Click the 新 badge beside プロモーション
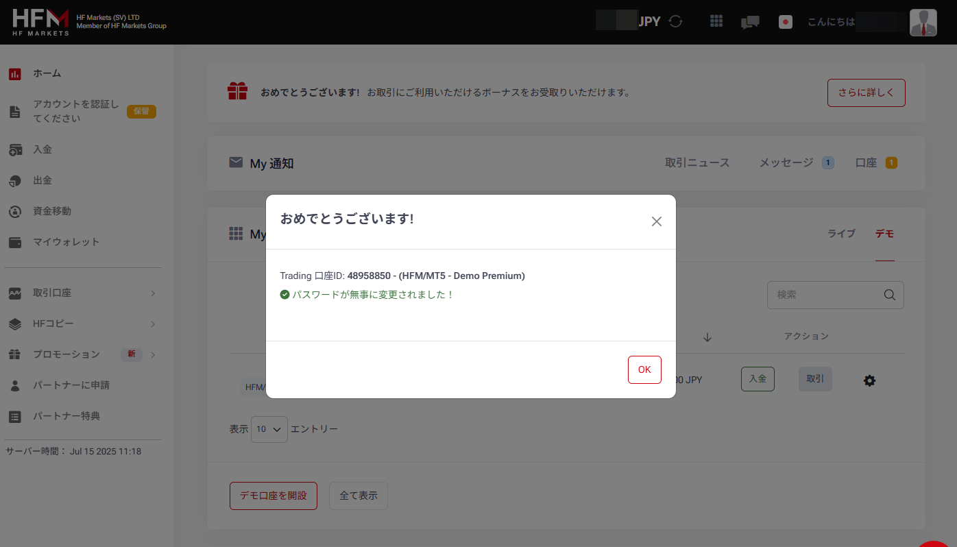Image resolution: width=957 pixels, height=547 pixels. pos(132,354)
